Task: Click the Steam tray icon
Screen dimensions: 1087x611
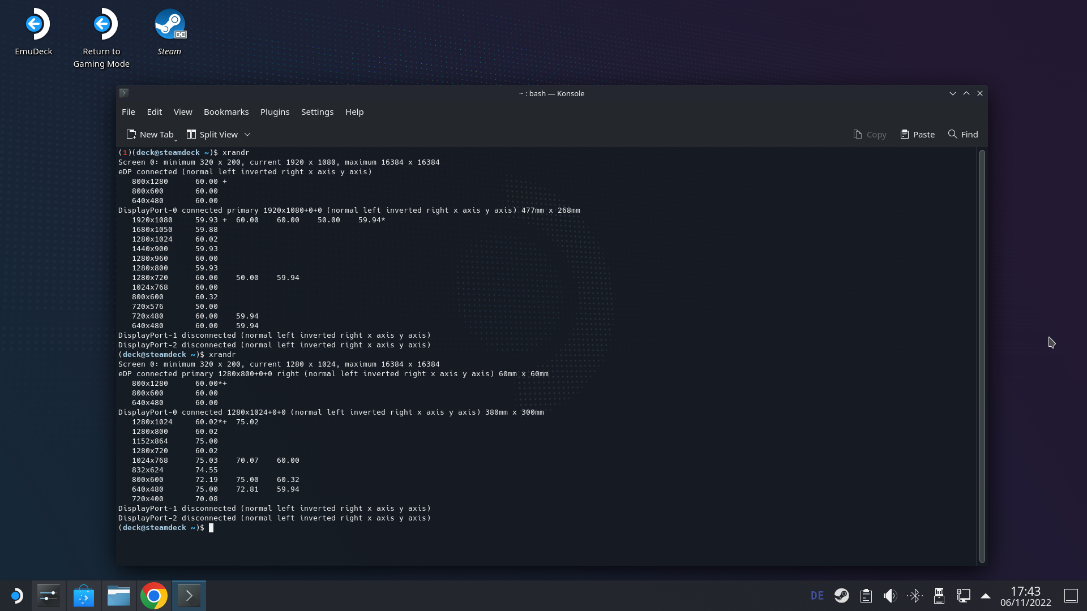Action: [x=841, y=596]
